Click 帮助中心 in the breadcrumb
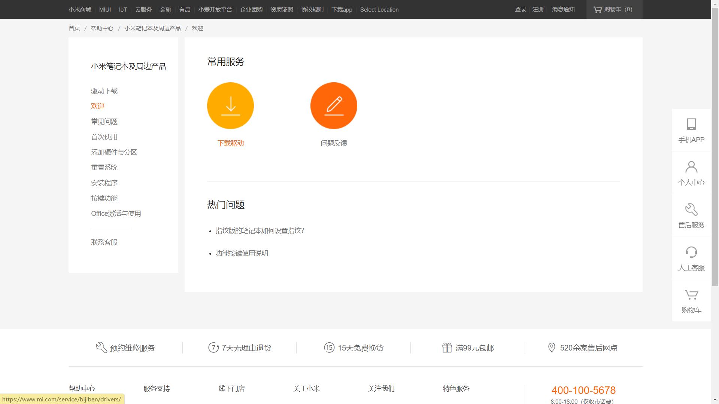Viewport: 719px width, 404px height. pyautogui.click(x=102, y=28)
